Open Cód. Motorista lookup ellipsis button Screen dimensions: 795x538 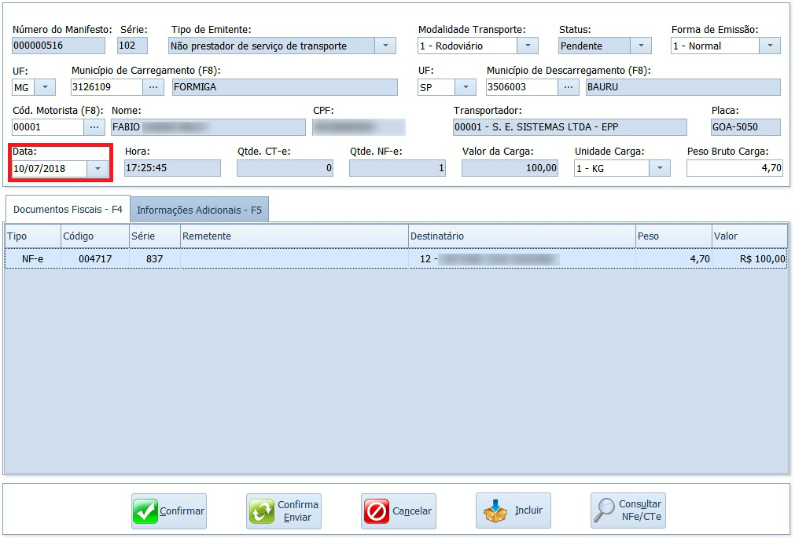pyautogui.click(x=94, y=127)
